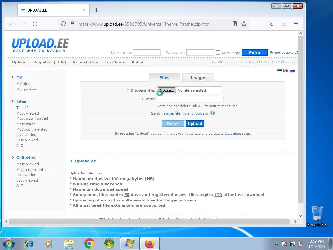
Task: Open Files section heading in sidebar
Action: tap(21, 101)
